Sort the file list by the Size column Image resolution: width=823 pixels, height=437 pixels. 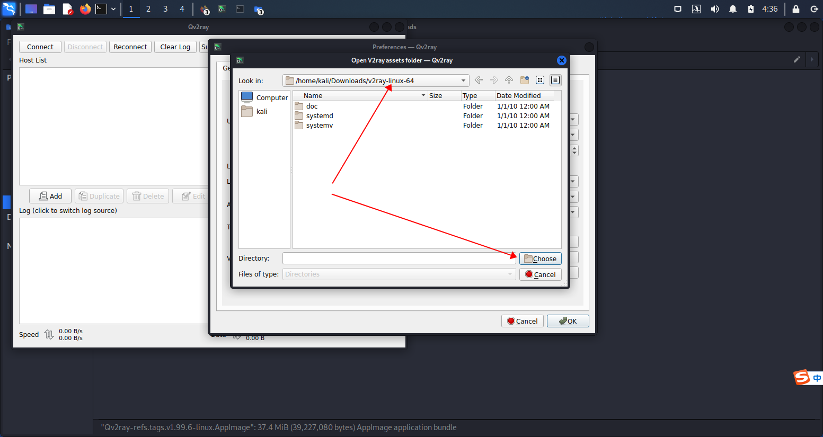[x=444, y=95]
